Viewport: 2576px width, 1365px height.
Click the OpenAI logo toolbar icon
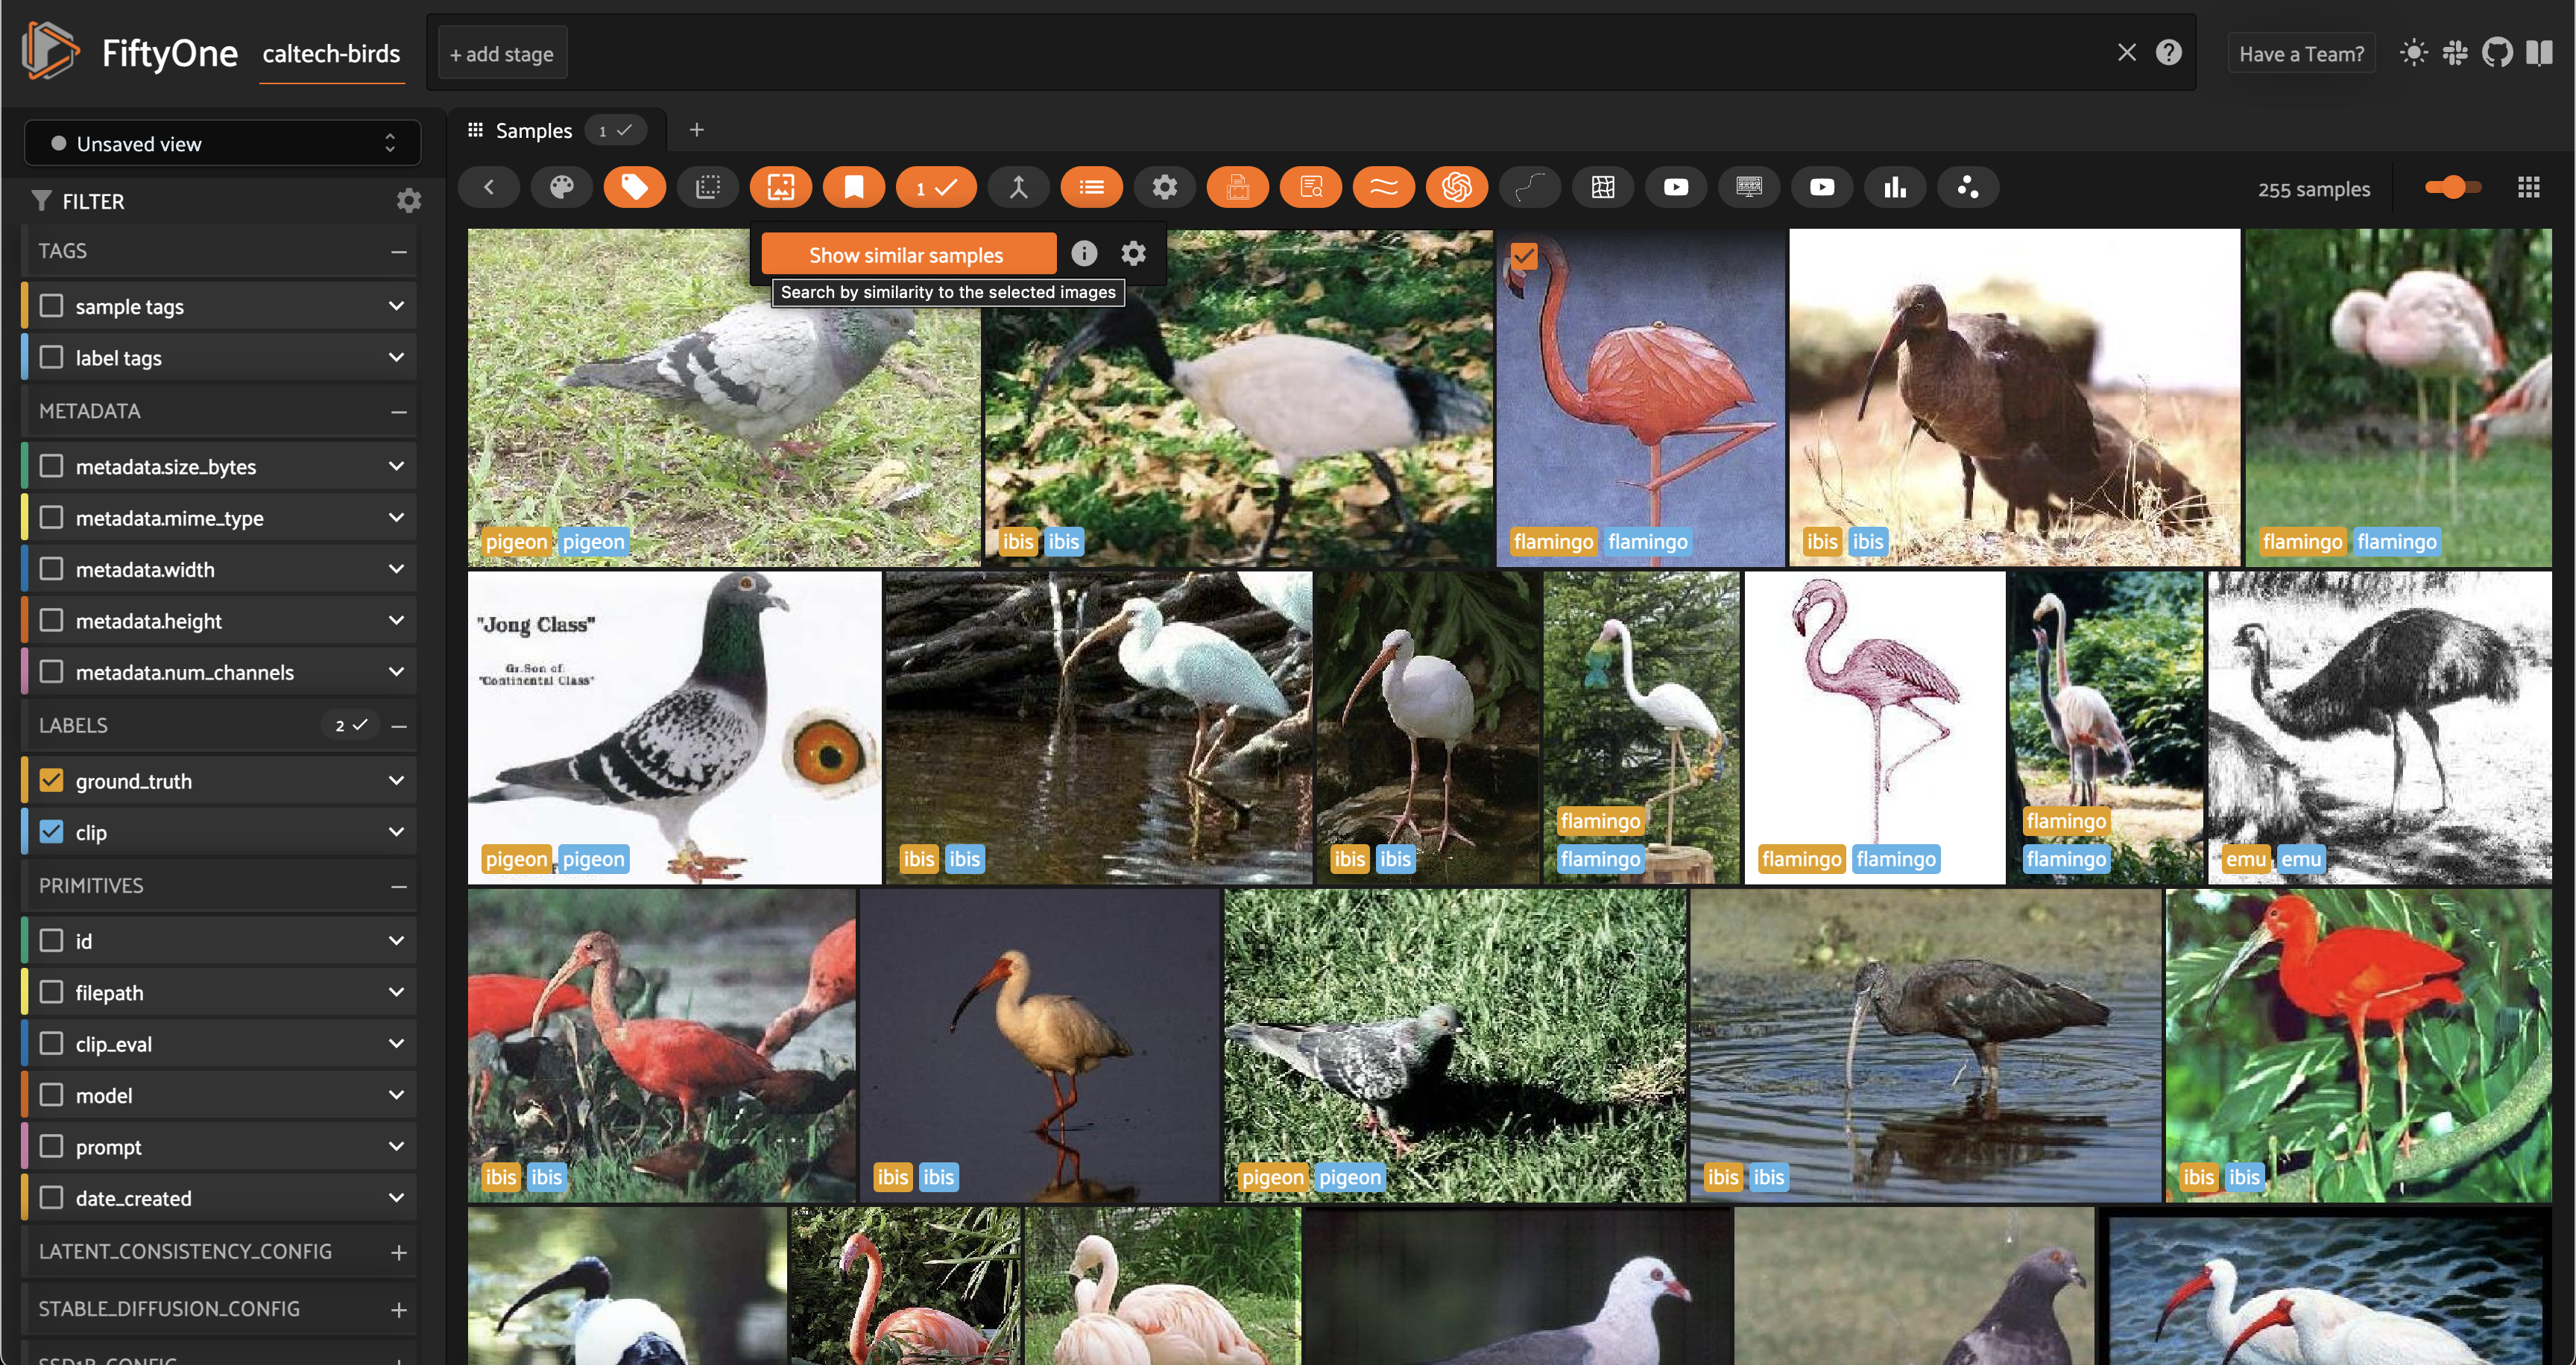[x=1456, y=187]
